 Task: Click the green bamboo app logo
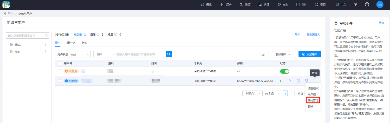(x=6, y=4)
